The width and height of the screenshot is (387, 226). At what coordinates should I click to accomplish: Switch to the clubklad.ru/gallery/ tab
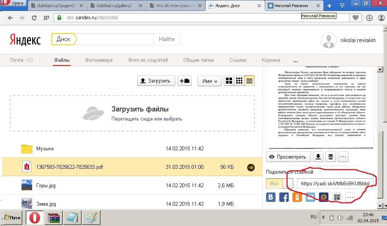[x=114, y=5]
